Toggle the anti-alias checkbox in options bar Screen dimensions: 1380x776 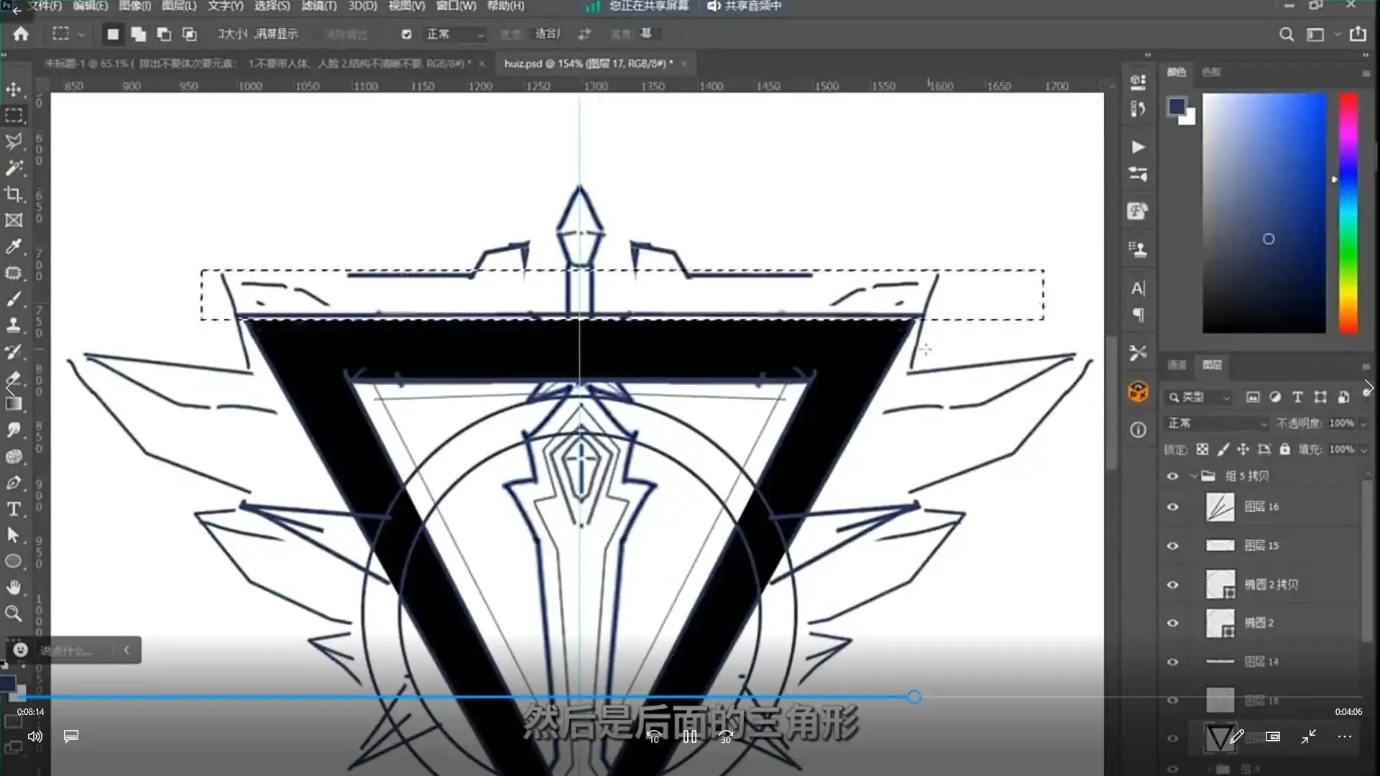coord(407,34)
